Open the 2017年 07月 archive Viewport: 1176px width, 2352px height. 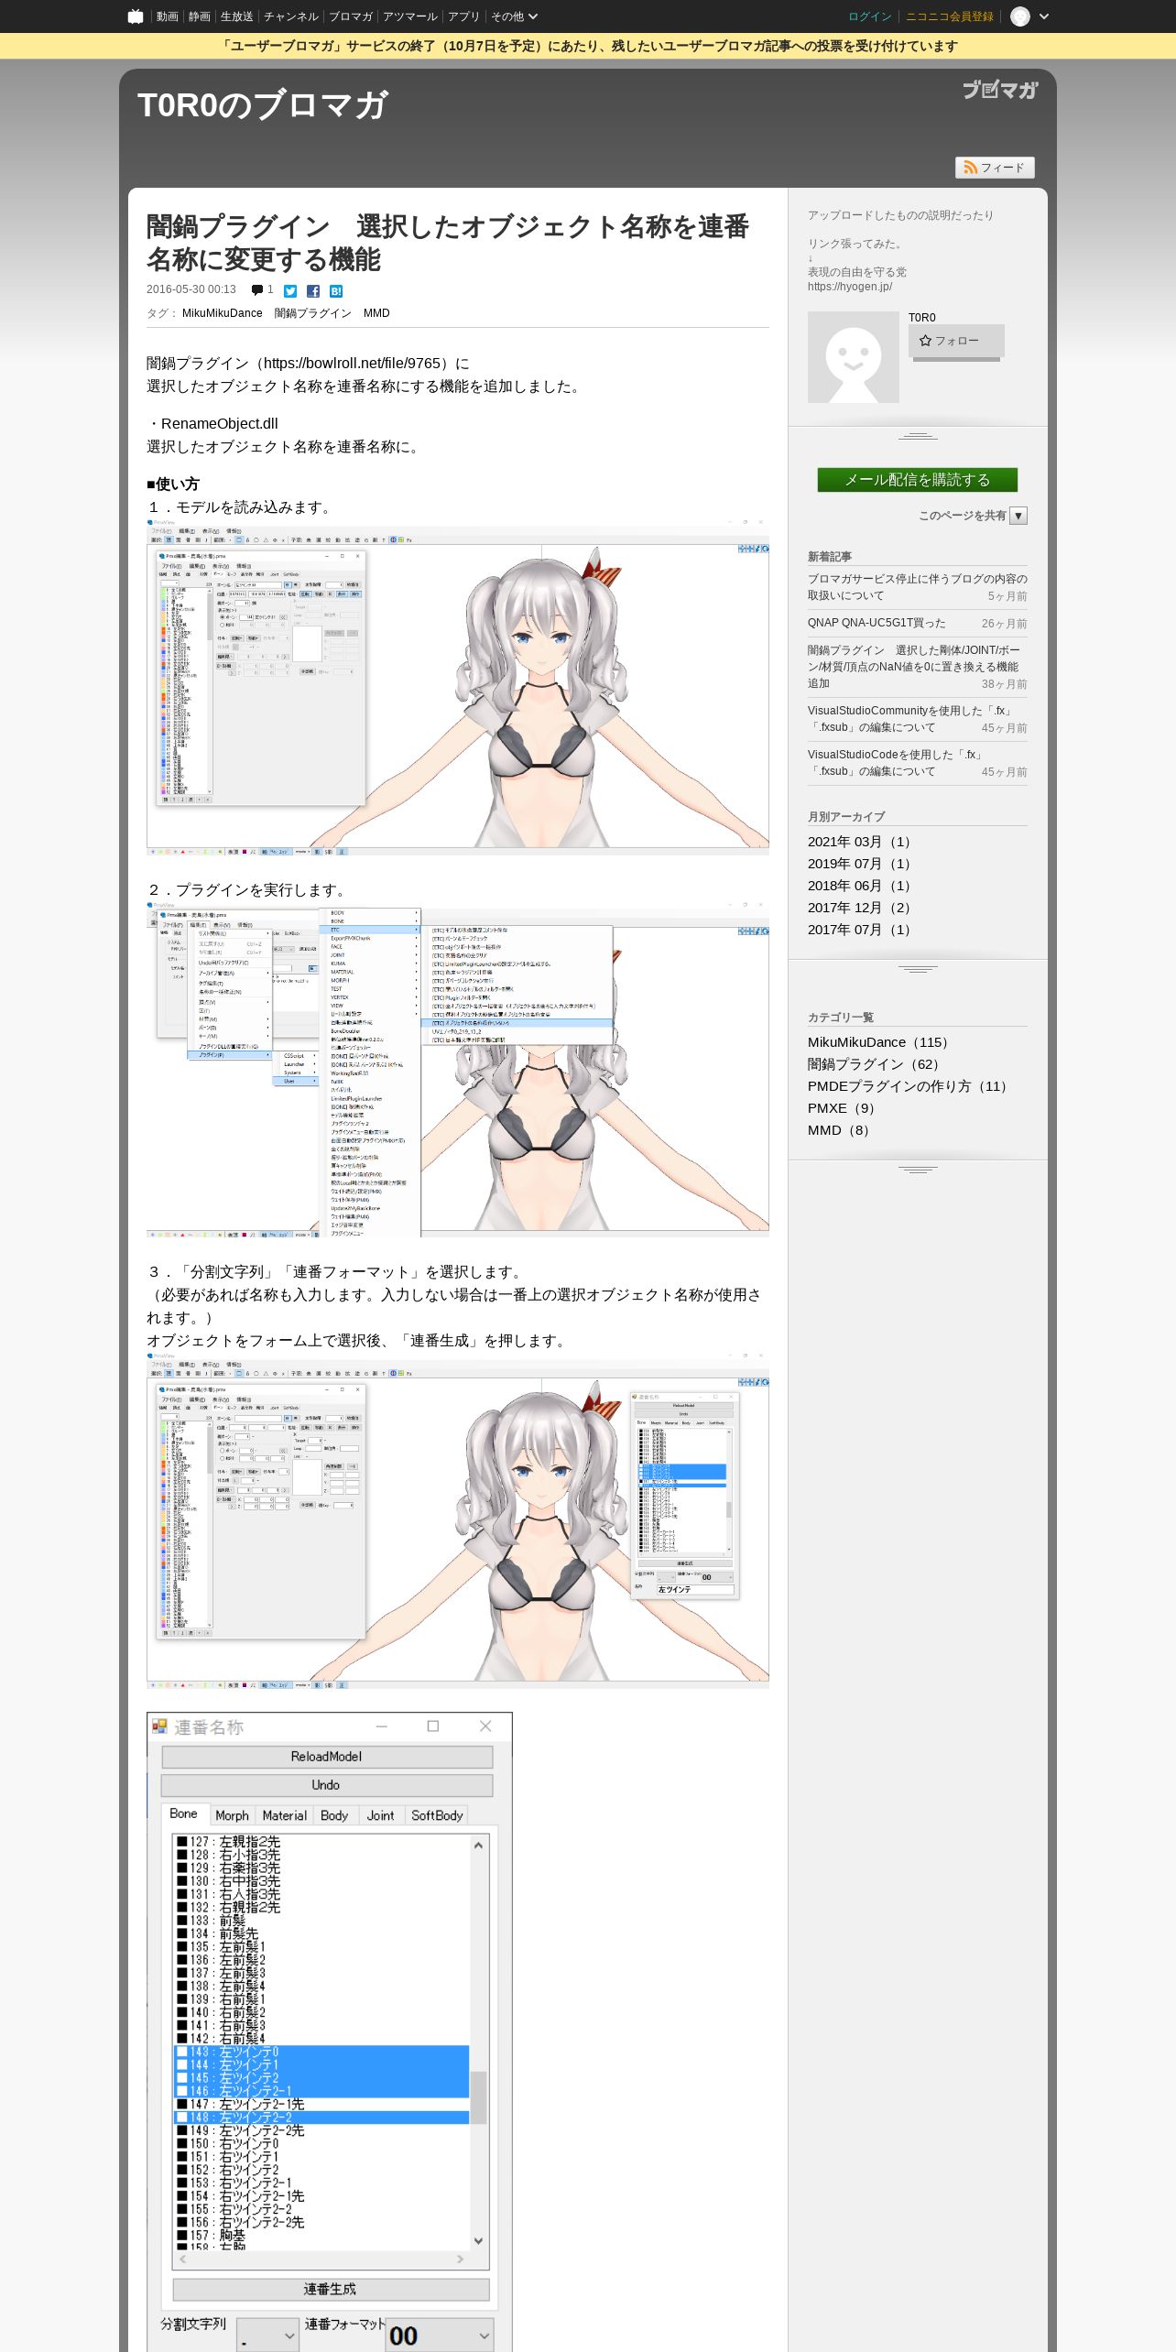click(862, 930)
